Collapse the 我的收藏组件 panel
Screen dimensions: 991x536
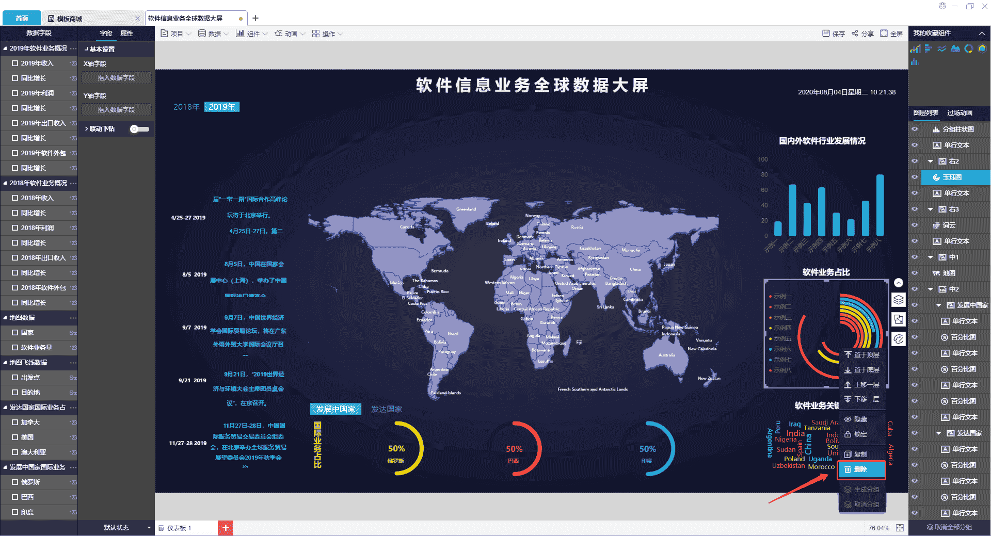tap(981, 34)
